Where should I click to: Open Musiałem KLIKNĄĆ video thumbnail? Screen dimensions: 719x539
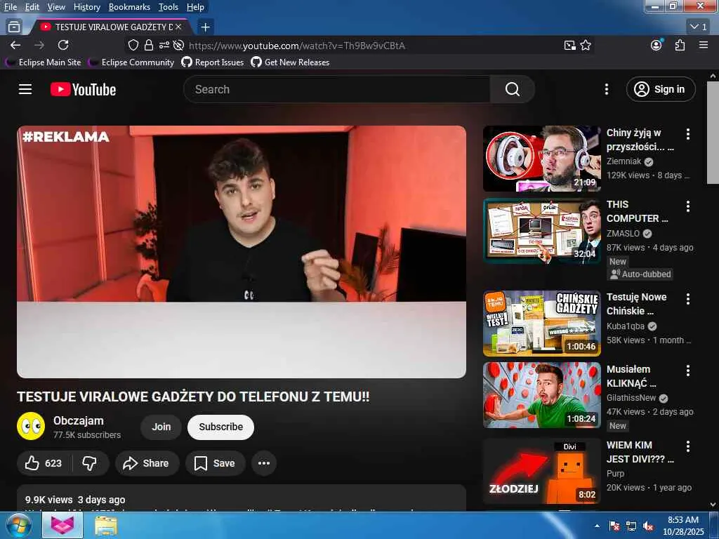541,395
